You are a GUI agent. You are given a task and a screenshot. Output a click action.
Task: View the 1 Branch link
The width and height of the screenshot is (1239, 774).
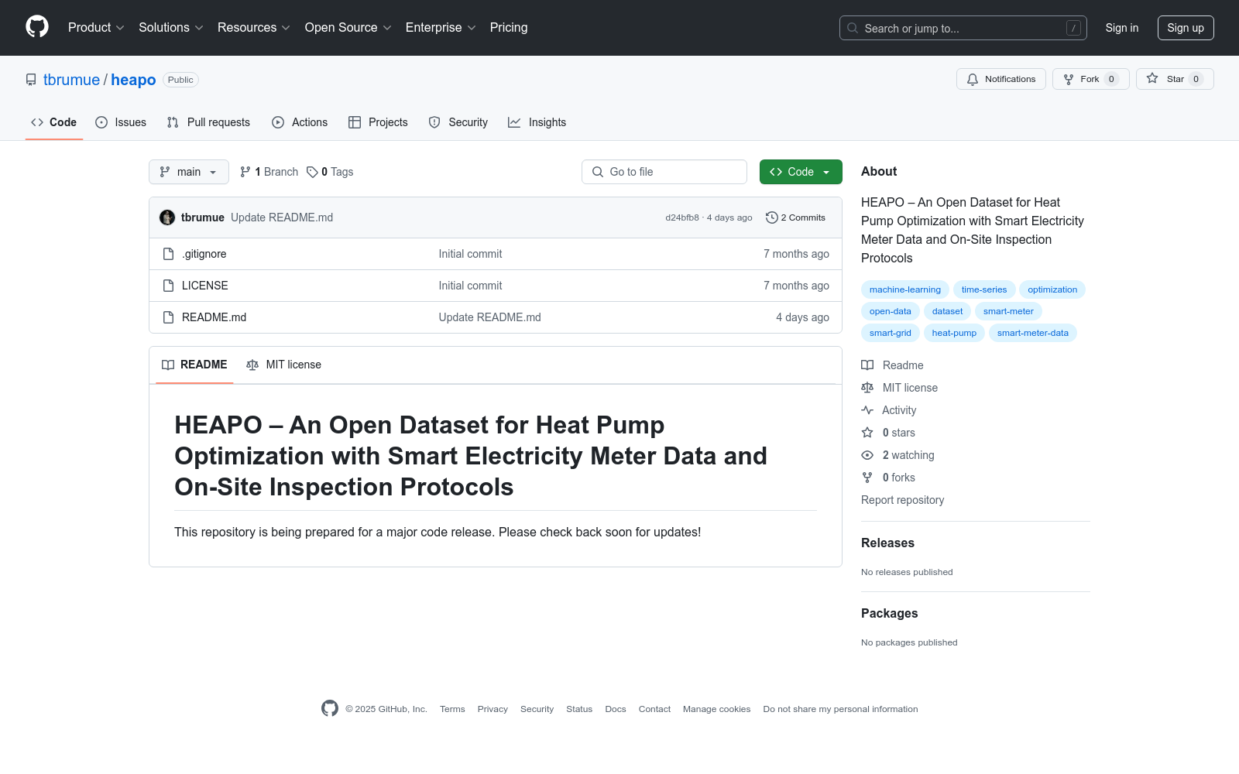[x=269, y=172]
